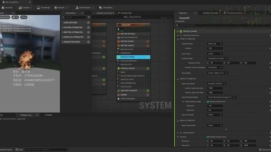Click the console command input field
Viewport: 271px width, 152px height.
tap(46, 149)
